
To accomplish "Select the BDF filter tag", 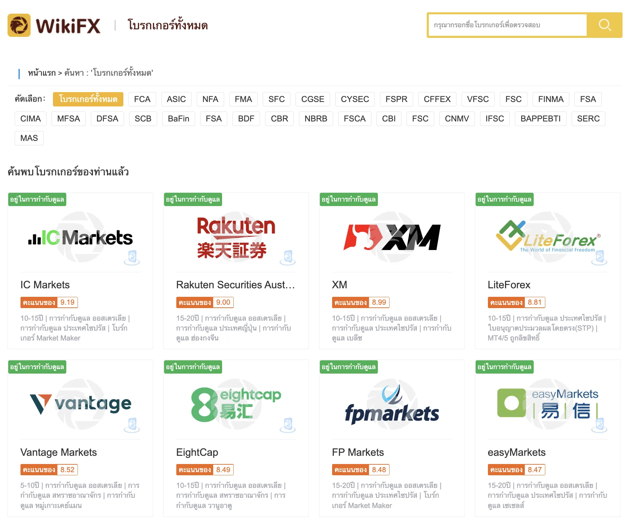I will [246, 119].
